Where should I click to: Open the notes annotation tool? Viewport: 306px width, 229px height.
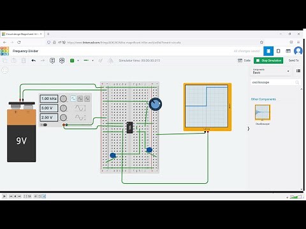pyautogui.click(x=52, y=60)
